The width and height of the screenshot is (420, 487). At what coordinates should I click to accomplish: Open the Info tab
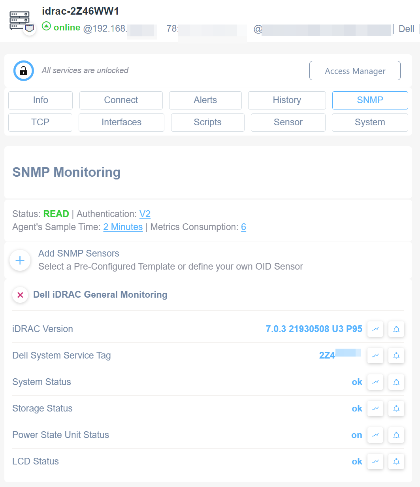(x=40, y=100)
